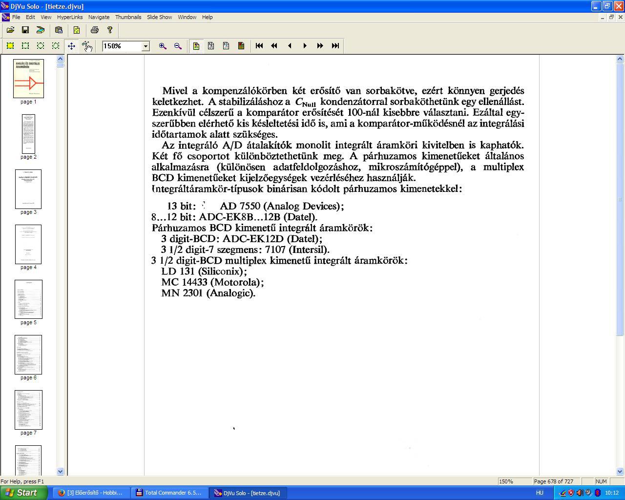Image resolution: width=625 pixels, height=500 pixels.
Task: Switch to Total Commander in the taskbar
Action: pyautogui.click(x=170, y=493)
